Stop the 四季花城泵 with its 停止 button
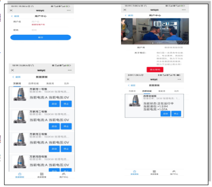212x187 pixels. pos(176,114)
